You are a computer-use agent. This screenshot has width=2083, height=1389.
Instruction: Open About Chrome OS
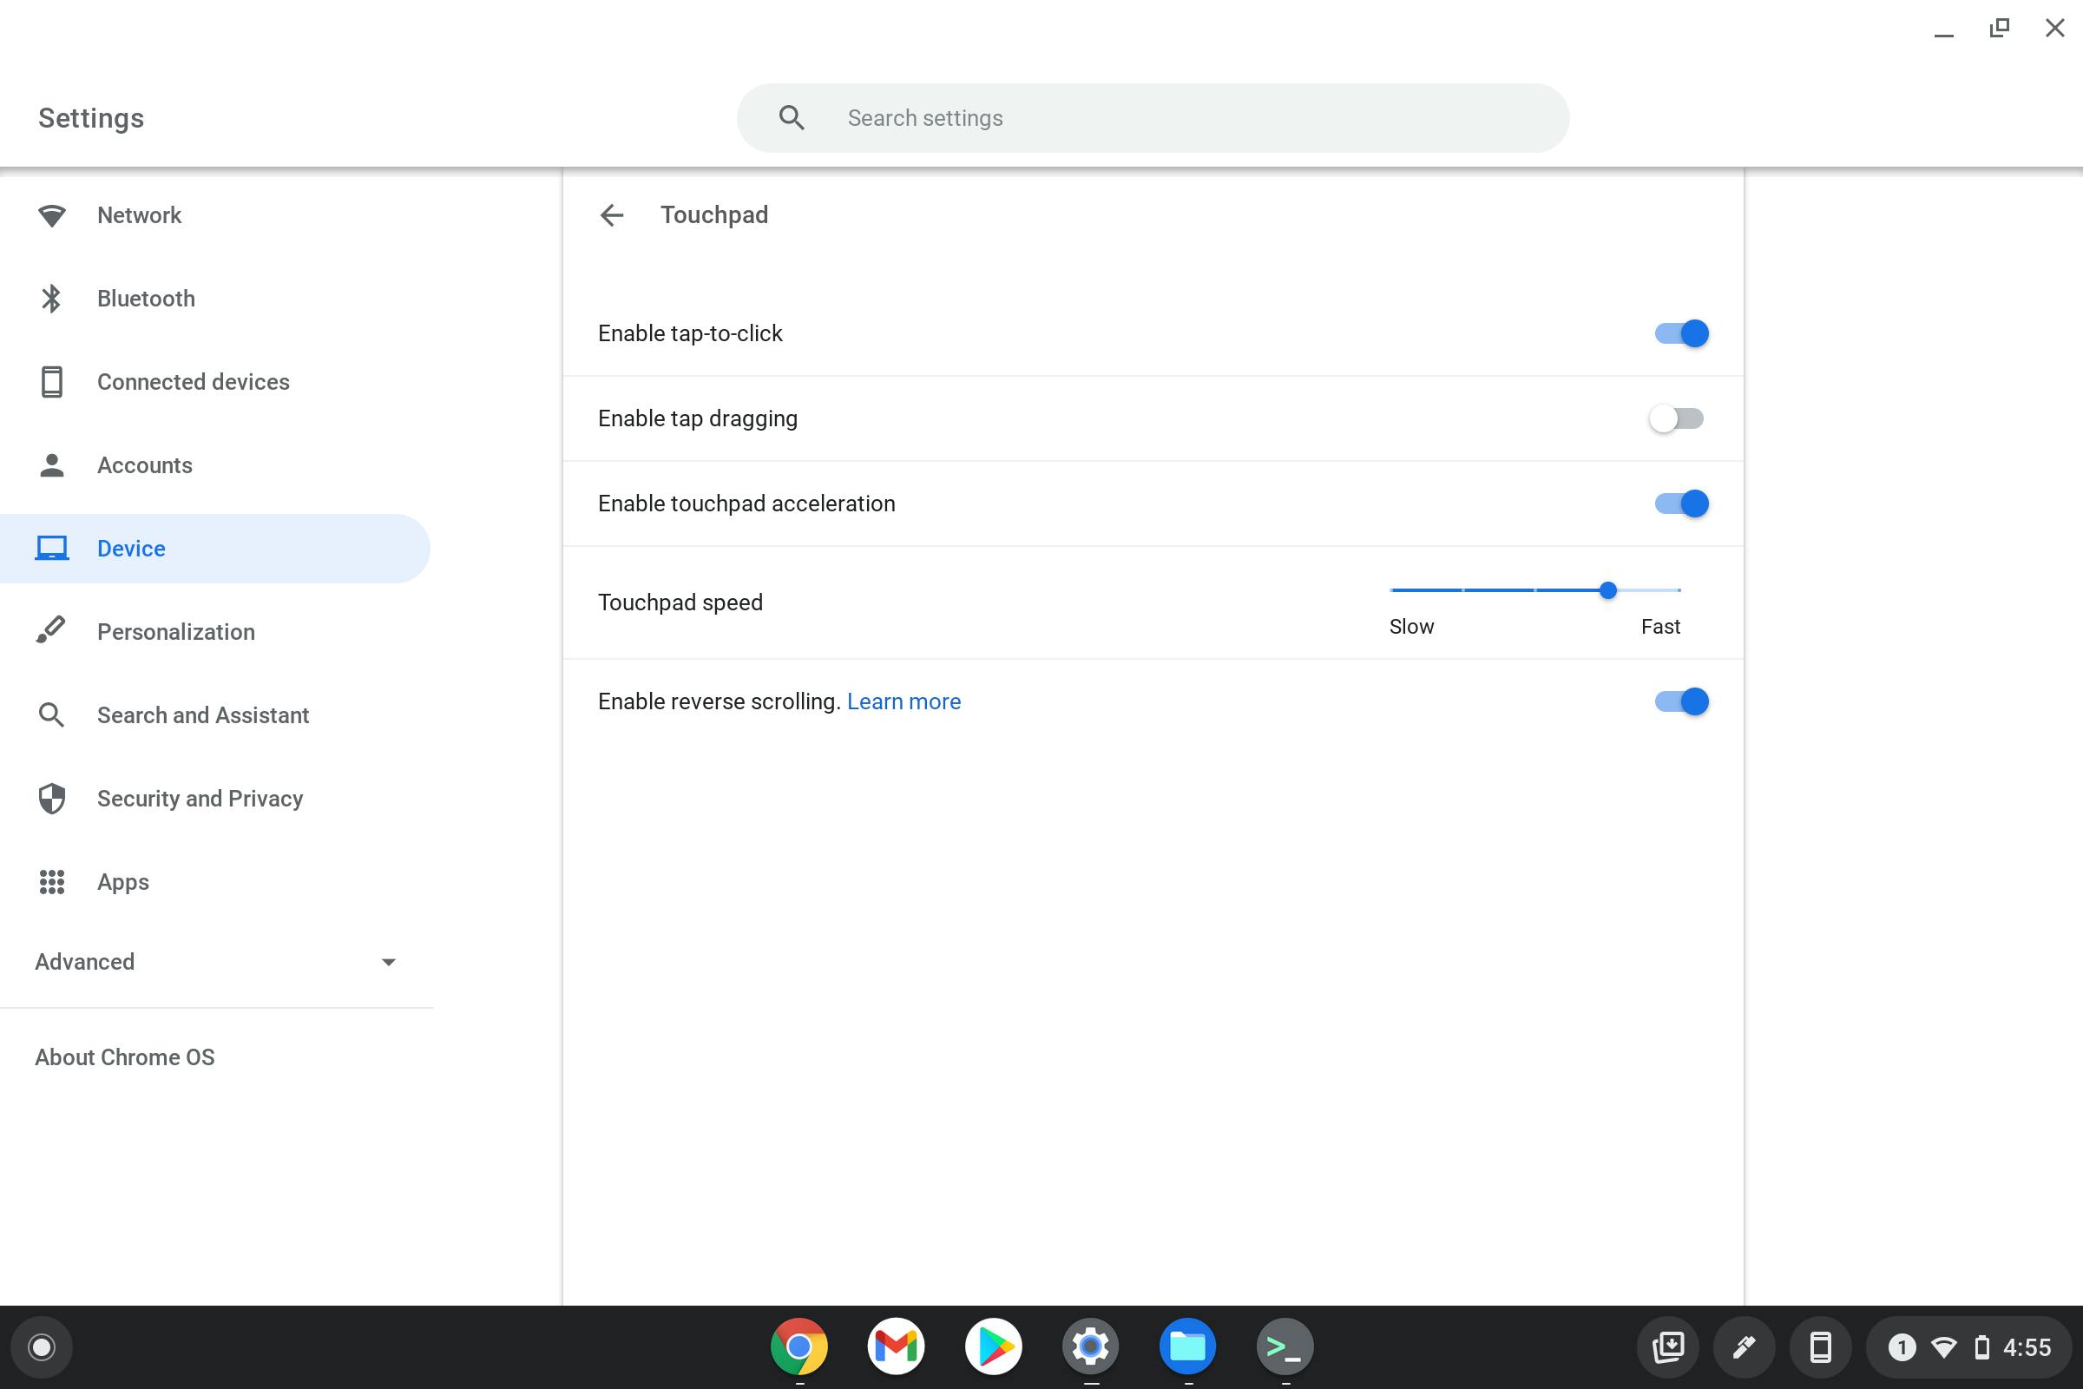coord(124,1057)
